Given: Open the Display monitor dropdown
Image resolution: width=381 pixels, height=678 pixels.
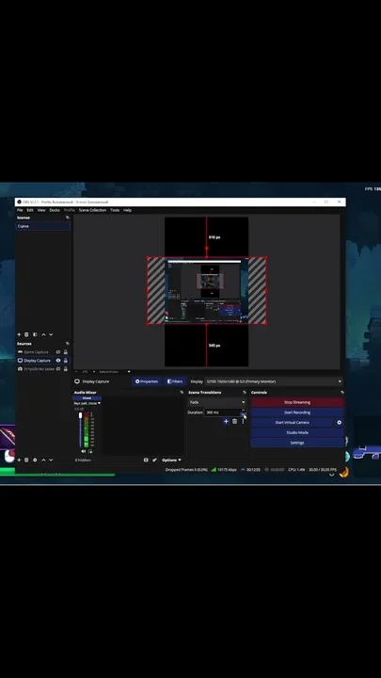Looking at the screenshot, I should click(274, 381).
